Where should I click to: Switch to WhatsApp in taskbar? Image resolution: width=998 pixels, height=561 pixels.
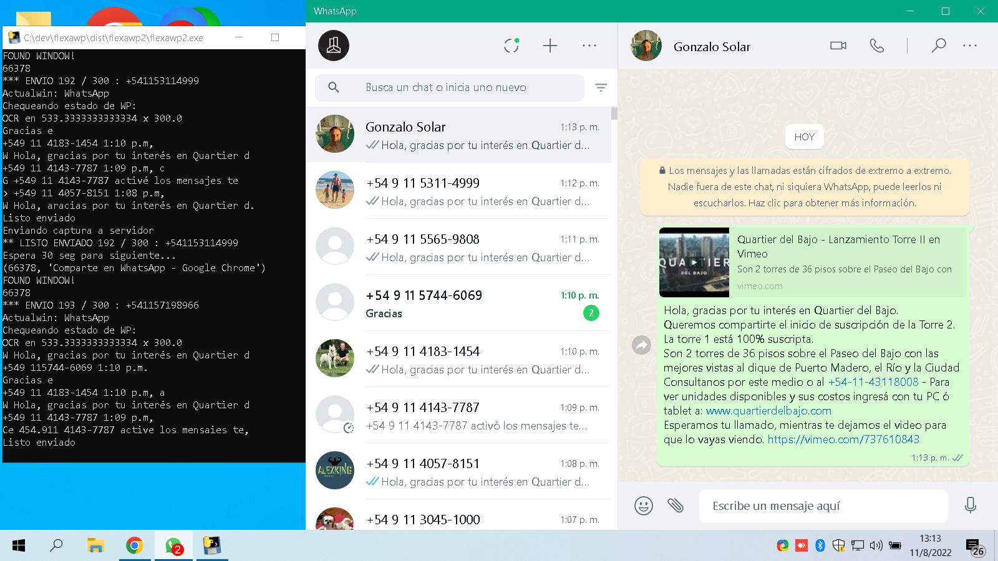(x=173, y=546)
